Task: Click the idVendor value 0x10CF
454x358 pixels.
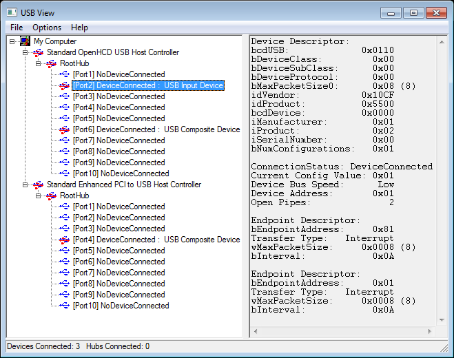Action: (378, 95)
